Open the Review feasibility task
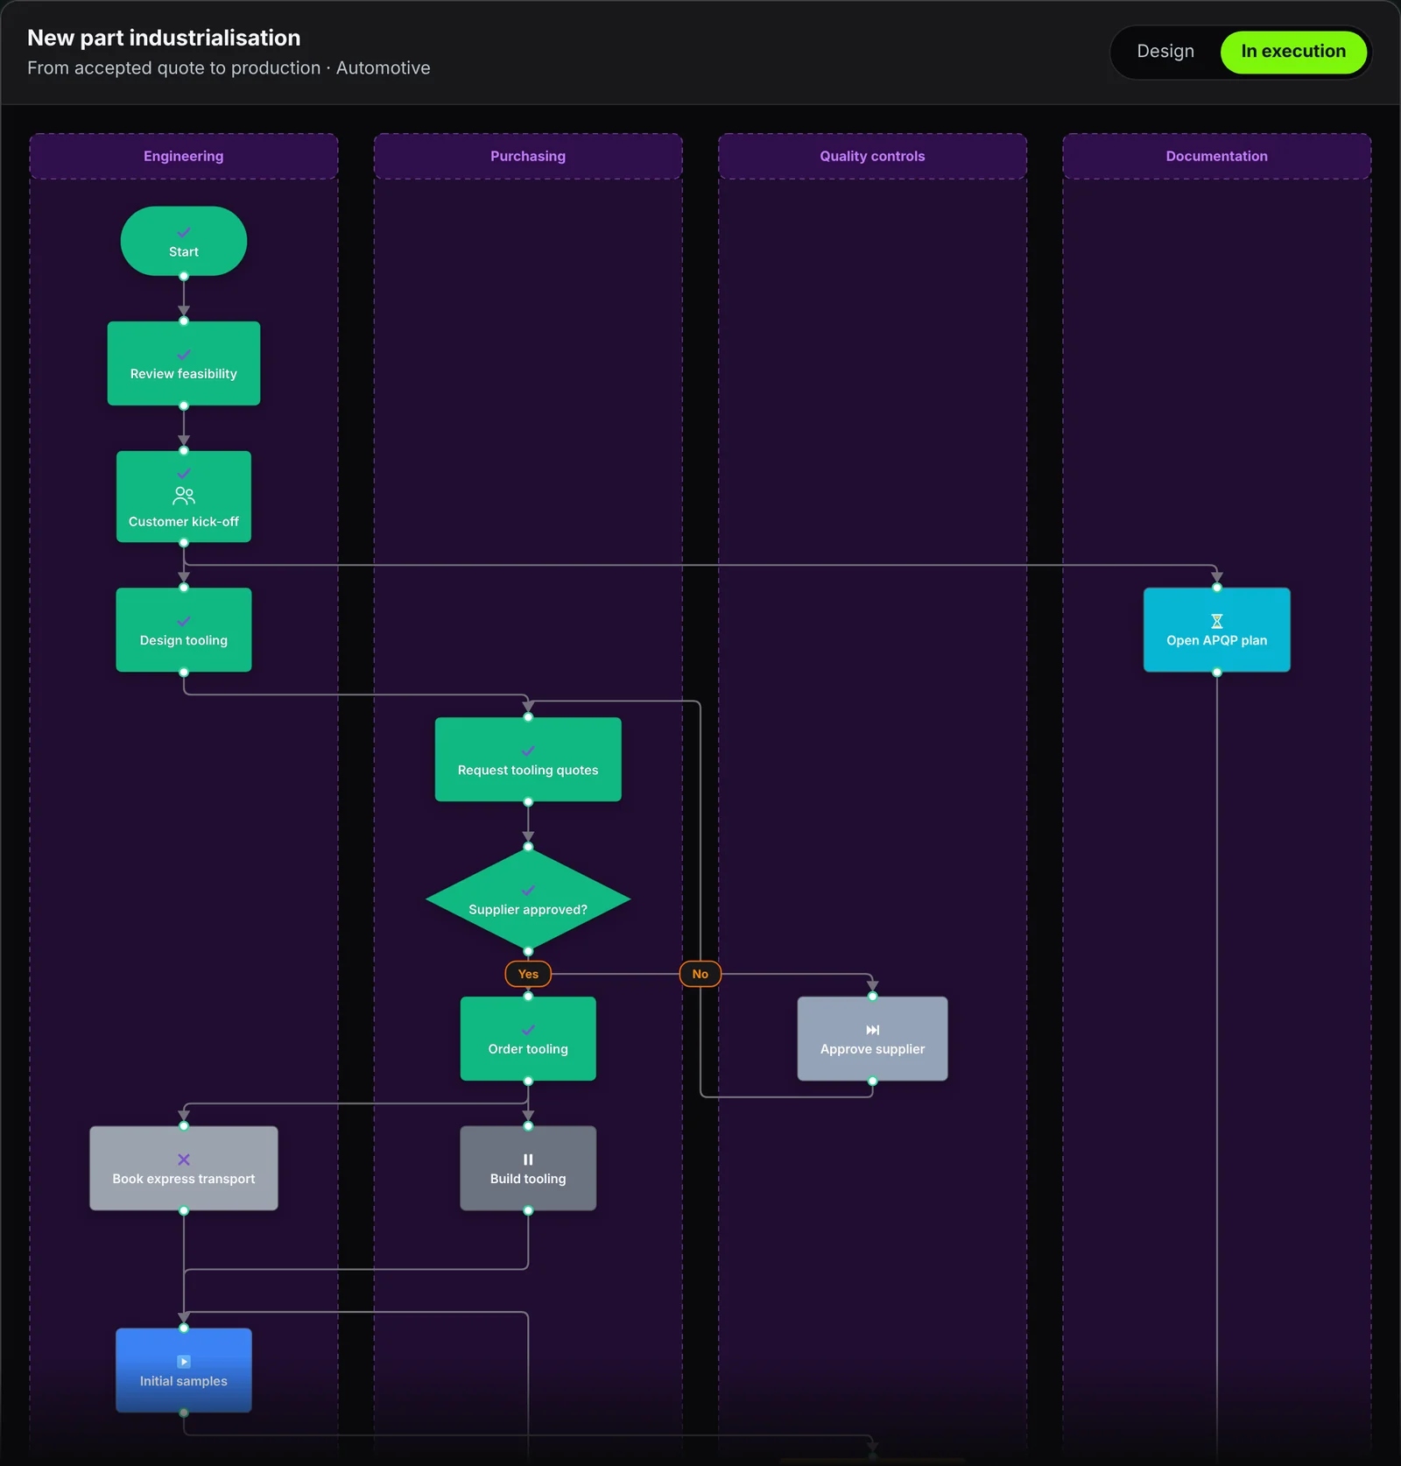The width and height of the screenshot is (1401, 1466). click(184, 363)
